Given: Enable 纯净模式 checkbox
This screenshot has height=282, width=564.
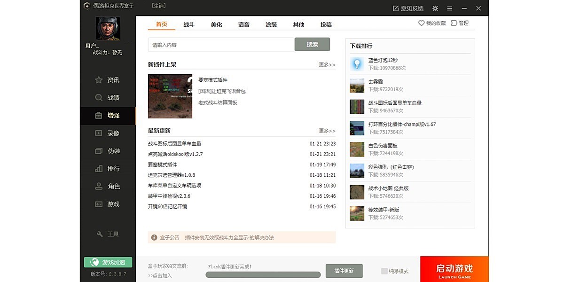Looking at the screenshot, I should (384, 271).
